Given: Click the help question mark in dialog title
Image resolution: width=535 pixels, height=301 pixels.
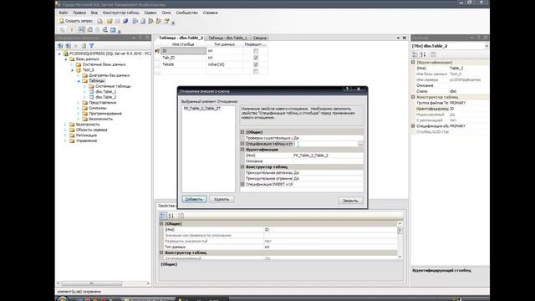Looking at the screenshot, I should click(348, 89).
